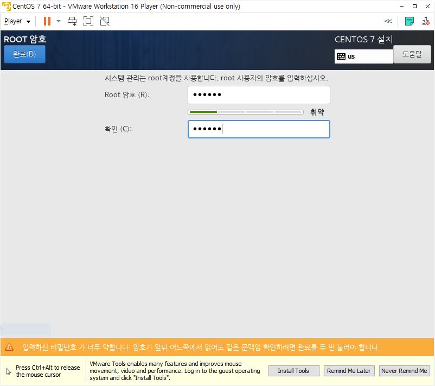Click the VMware Player icon in title bar

coord(7,6)
